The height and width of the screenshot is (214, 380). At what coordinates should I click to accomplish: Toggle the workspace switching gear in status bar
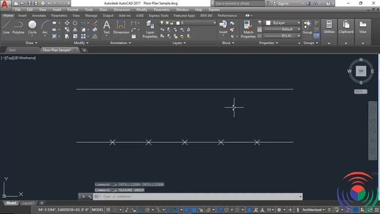click(x=279, y=210)
